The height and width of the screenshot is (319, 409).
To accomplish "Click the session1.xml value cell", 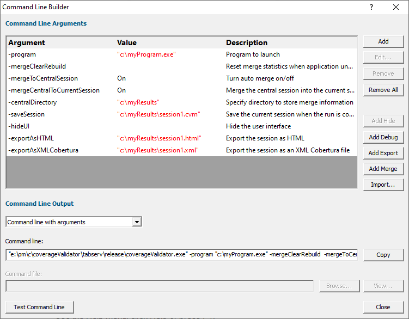I will click(x=158, y=150).
